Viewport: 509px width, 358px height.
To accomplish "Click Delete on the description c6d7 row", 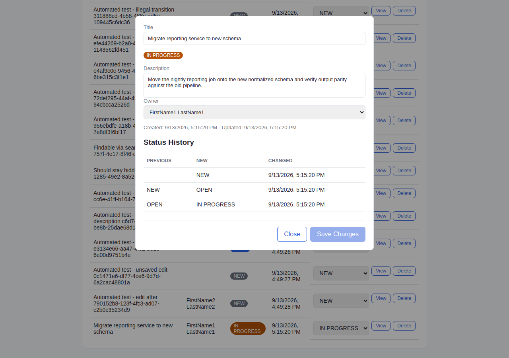I will (x=404, y=216).
